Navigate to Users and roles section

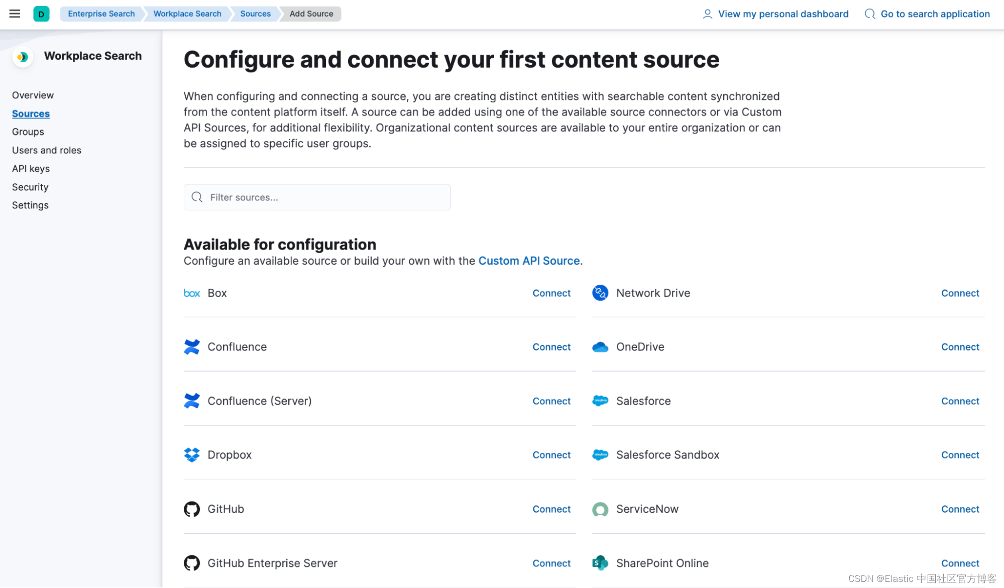(x=46, y=150)
